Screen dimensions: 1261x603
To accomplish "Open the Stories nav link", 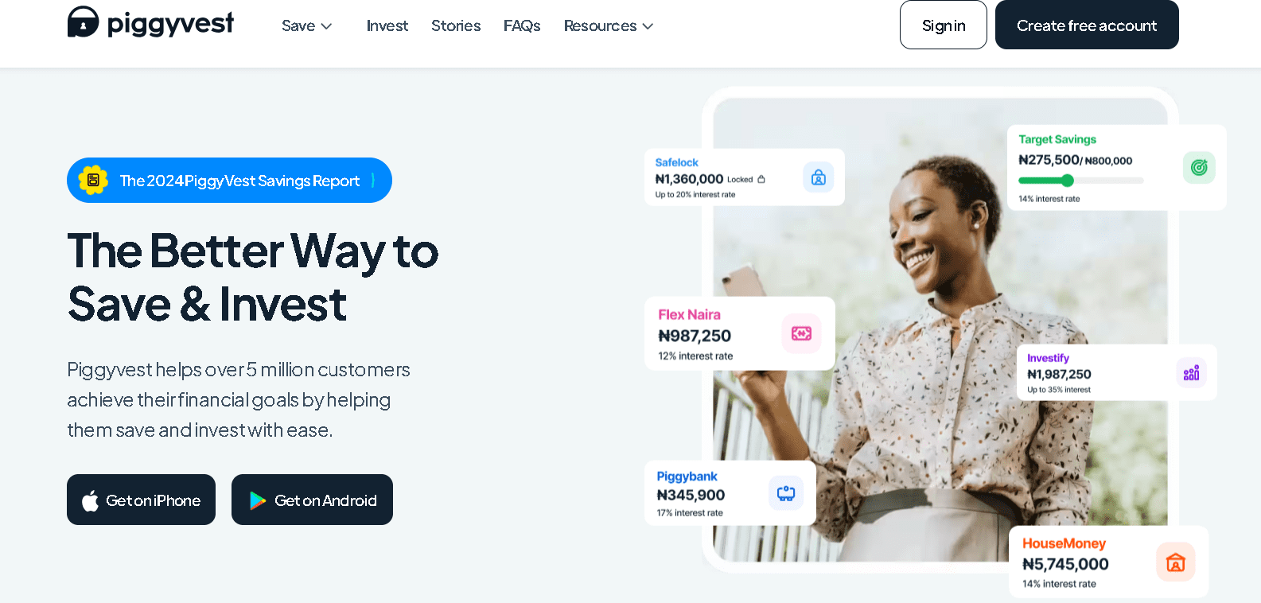I will (x=456, y=26).
